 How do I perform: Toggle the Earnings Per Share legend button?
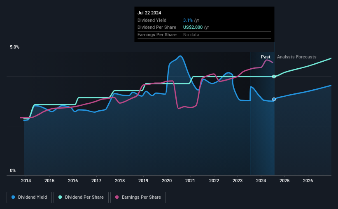138,197
